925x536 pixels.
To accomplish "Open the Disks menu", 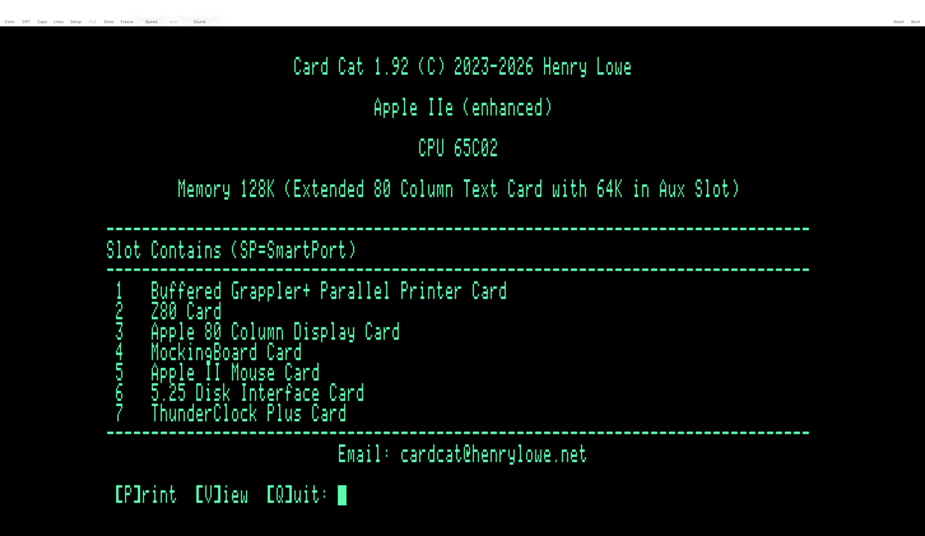I will (x=109, y=22).
